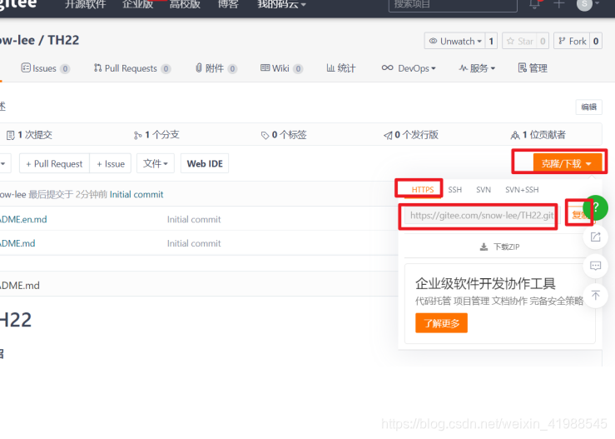The height and width of the screenshot is (439, 615).
Task: View the 1 位贡献者 contributors link
Action: 538,135
